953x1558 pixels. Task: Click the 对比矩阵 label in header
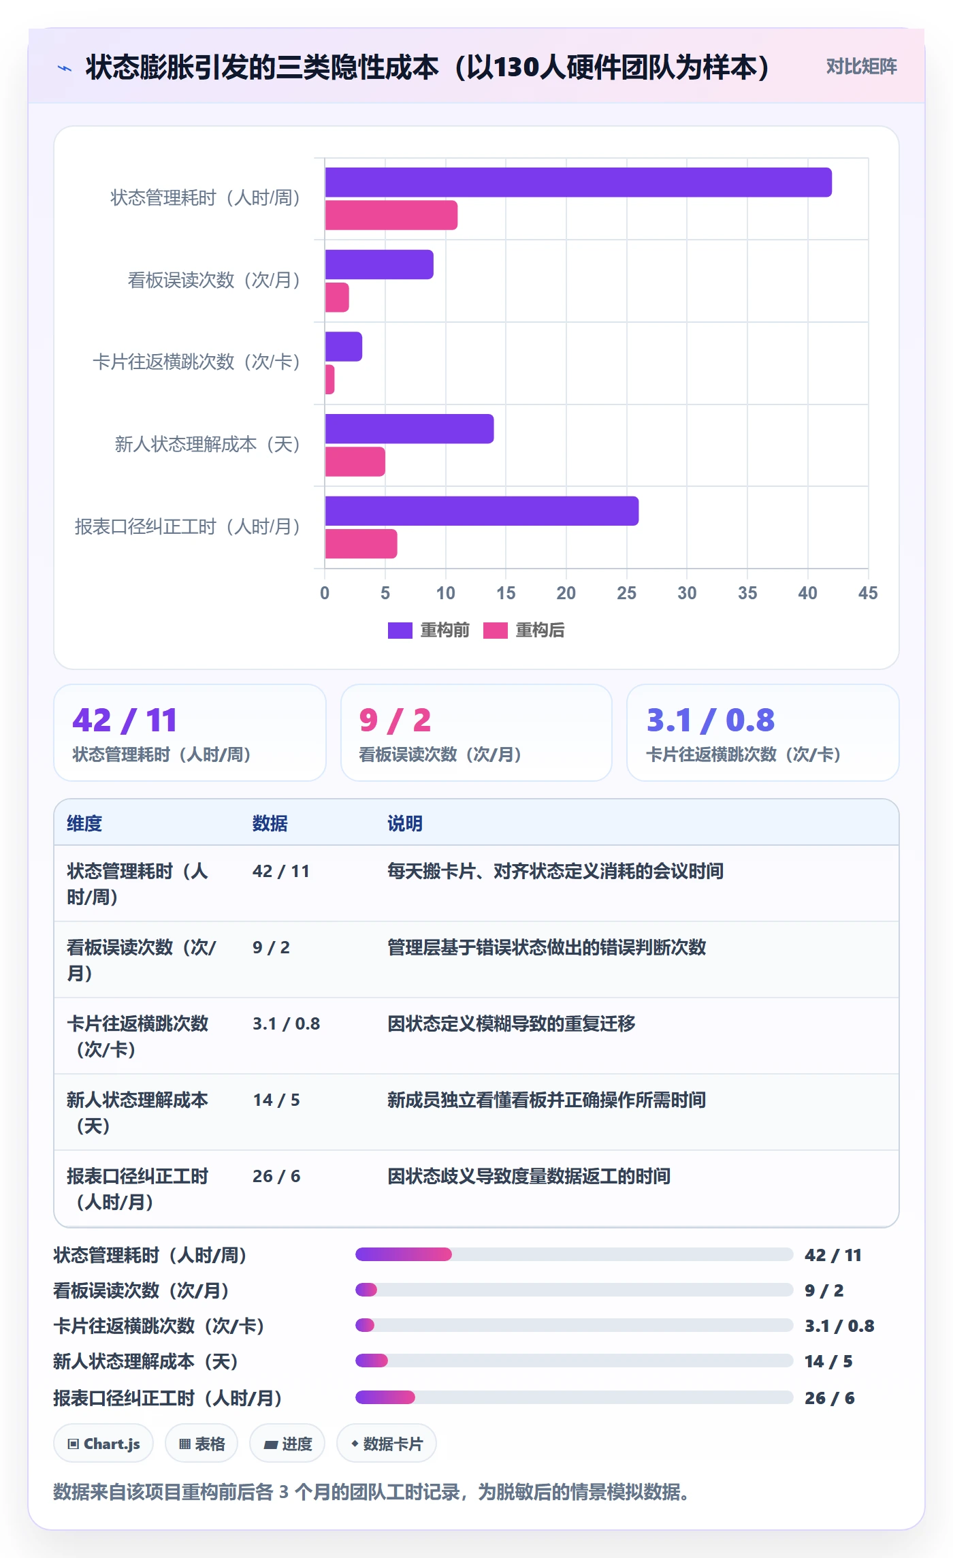(x=861, y=67)
